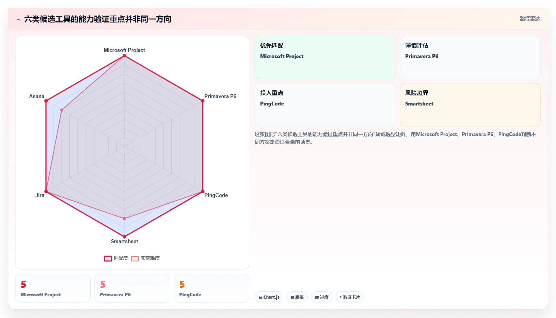This screenshot has height=318, width=556.
Task: Click the data point at the Microsoft Project vertex
Action: click(124, 56)
